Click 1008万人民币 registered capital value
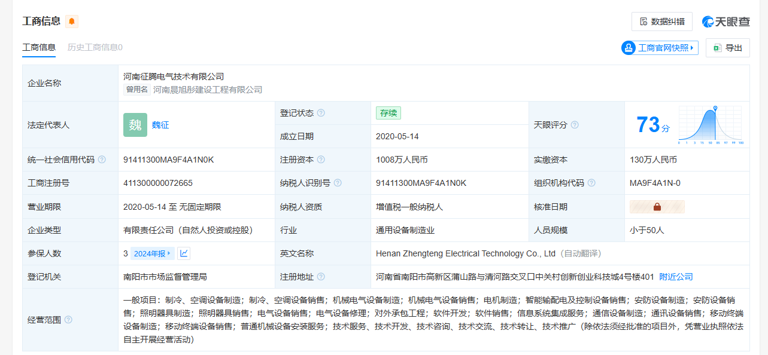Image resolution: width=768 pixels, height=355 pixels. [402, 160]
